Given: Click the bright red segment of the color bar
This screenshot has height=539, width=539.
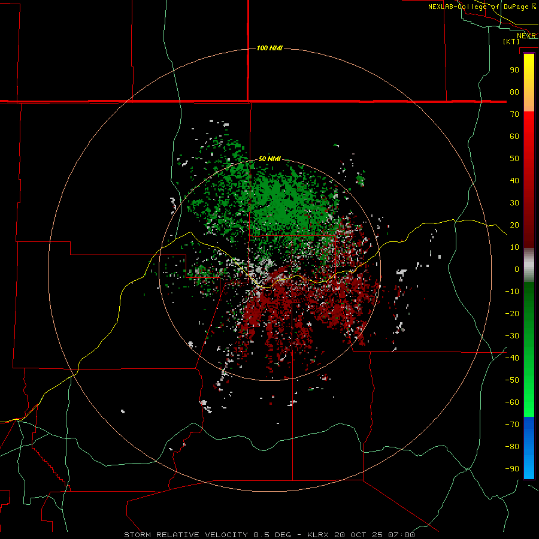Looking at the screenshot, I should 529,180.
